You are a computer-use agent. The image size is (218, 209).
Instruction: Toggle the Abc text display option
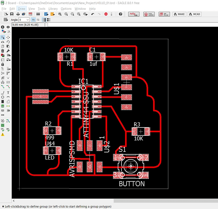33,19
